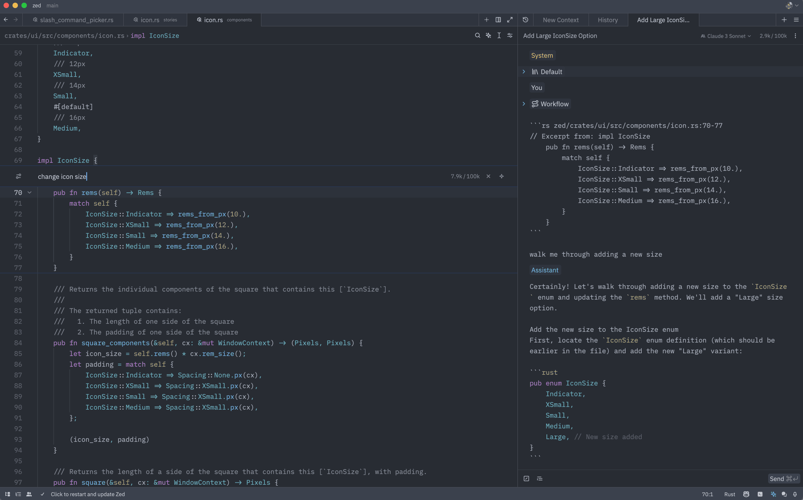
Task: Click the #[default] attribute on line 64
Action: pos(73,107)
